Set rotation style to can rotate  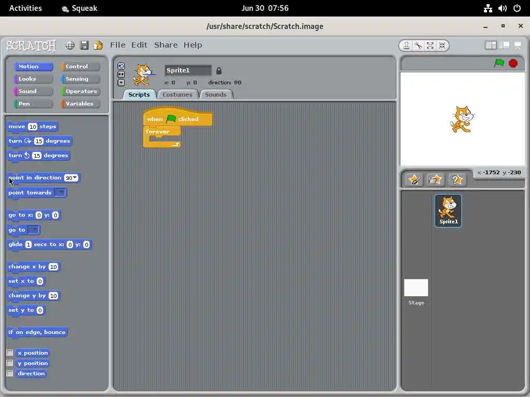pyautogui.click(x=121, y=66)
